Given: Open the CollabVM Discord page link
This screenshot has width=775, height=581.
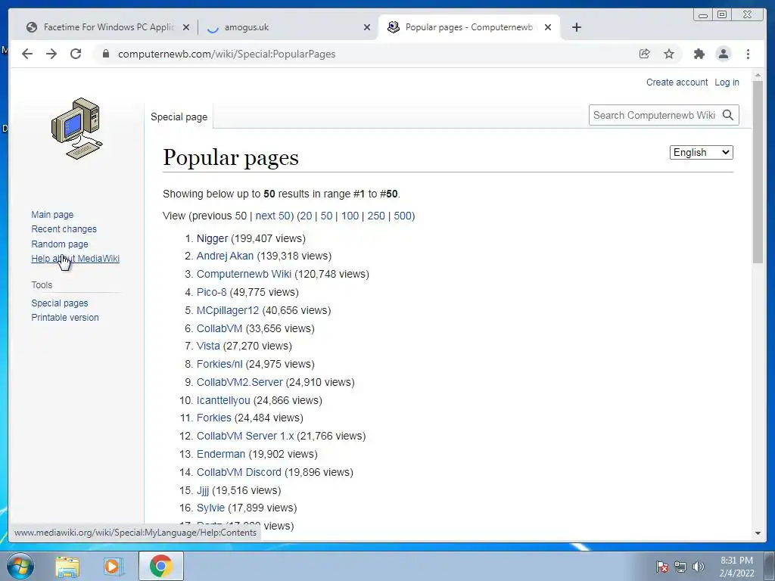Looking at the screenshot, I should [x=238, y=472].
